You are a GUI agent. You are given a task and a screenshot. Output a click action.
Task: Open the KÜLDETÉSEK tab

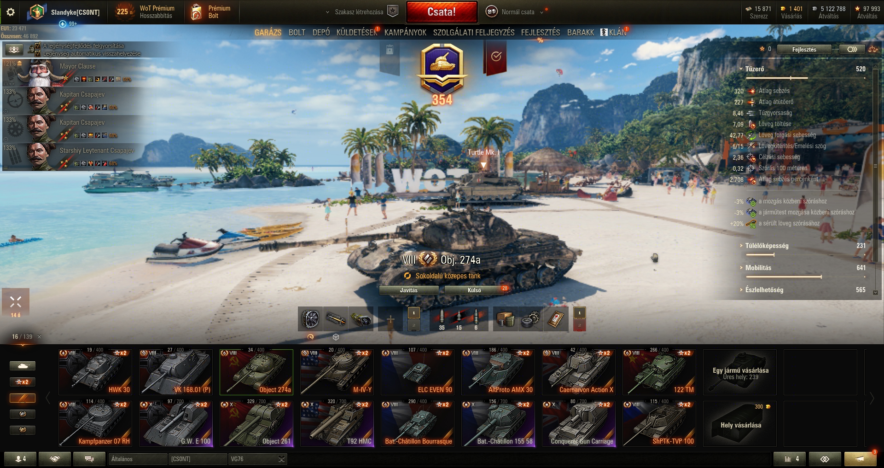[357, 32]
